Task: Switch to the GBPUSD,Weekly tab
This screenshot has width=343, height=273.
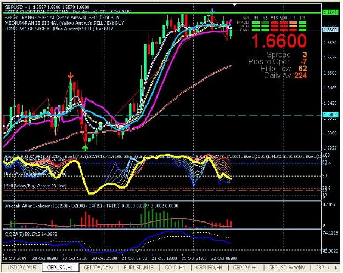Action: click(286, 268)
